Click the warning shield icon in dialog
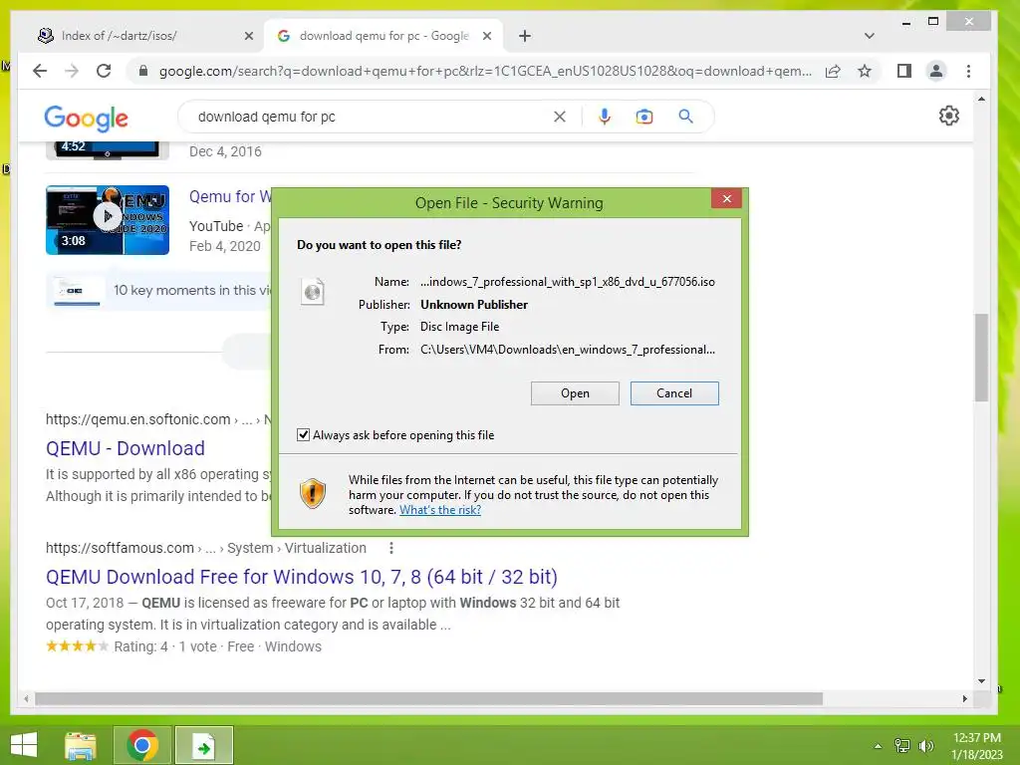Viewport: 1020px width, 765px height. pos(312,494)
